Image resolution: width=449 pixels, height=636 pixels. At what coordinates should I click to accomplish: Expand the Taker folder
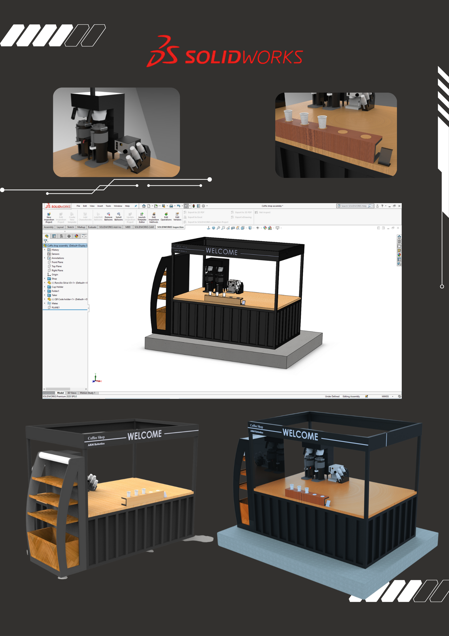click(45, 295)
